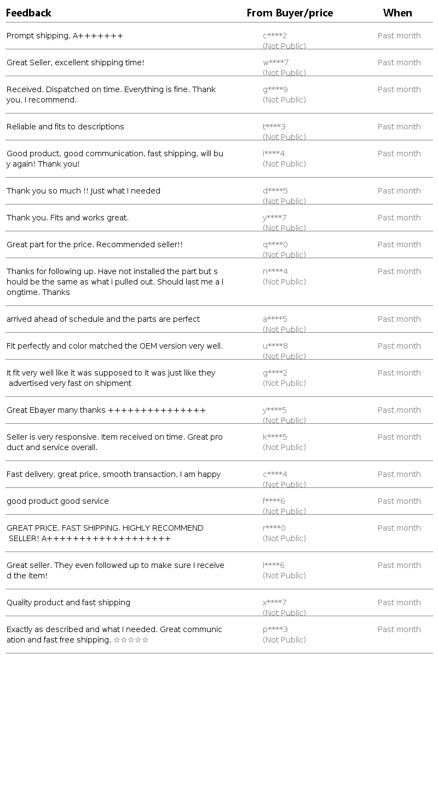Click the When column header

[x=397, y=13]
